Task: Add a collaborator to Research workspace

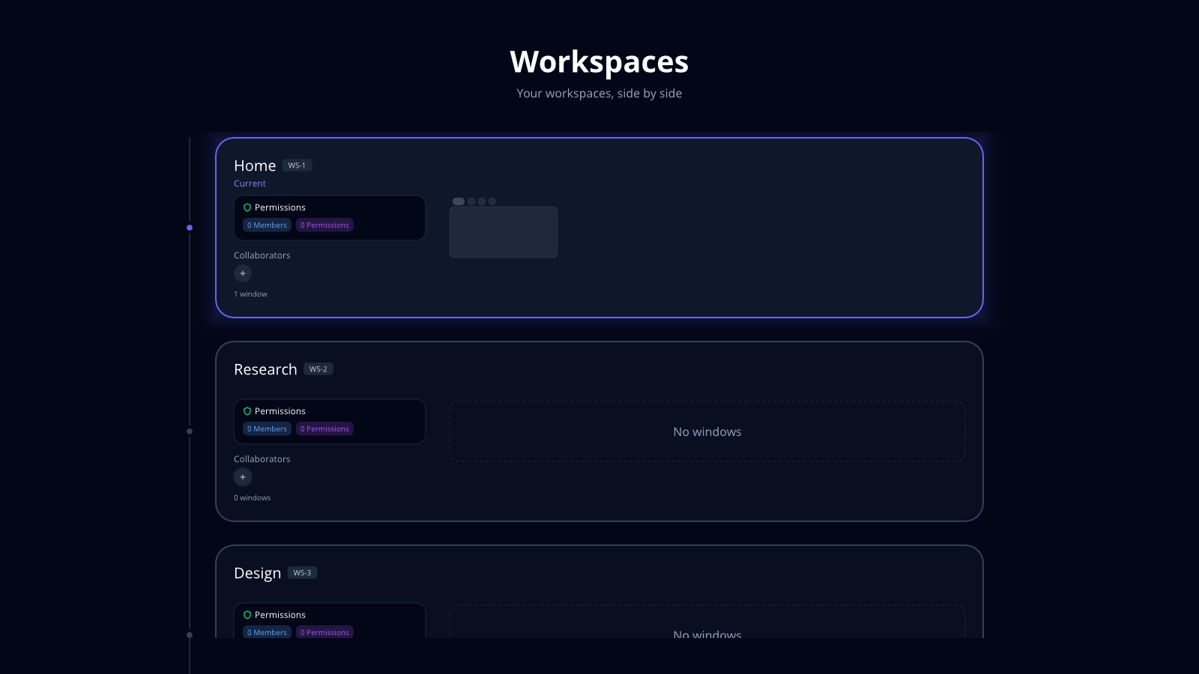Action: point(243,477)
